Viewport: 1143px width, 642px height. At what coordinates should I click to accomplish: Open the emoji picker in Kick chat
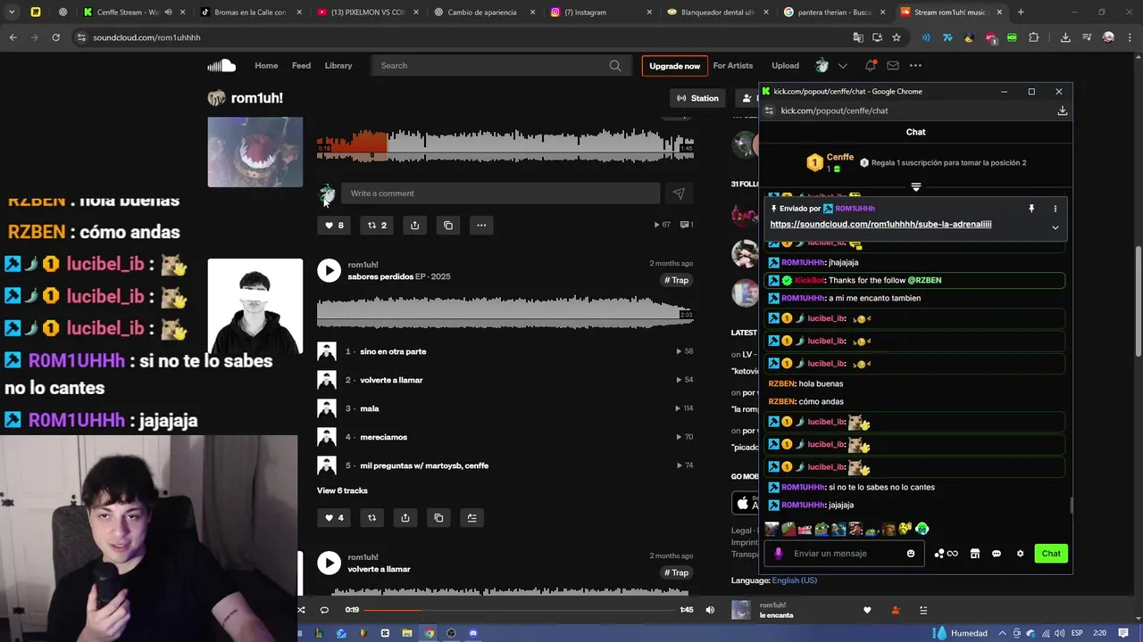[911, 554]
